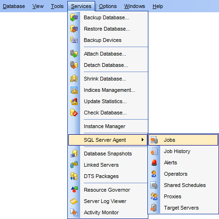This screenshot has height=219, width=219.
Task: Open the Options menu
Action: pos(108,6)
